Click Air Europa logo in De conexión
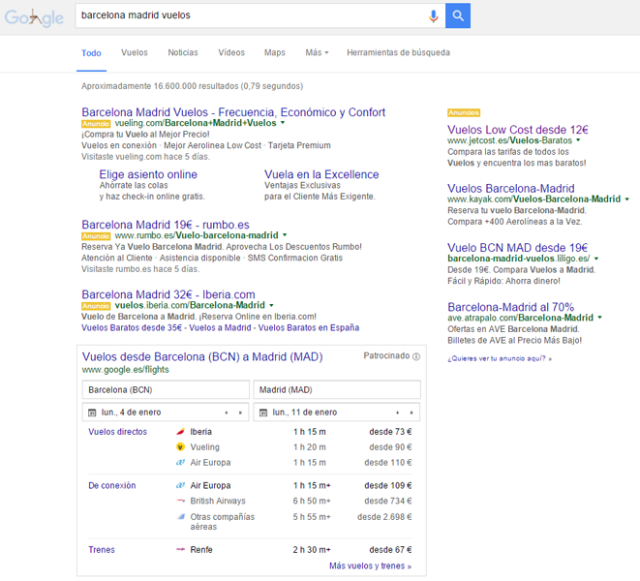The height and width of the screenshot is (581, 640). 180,485
